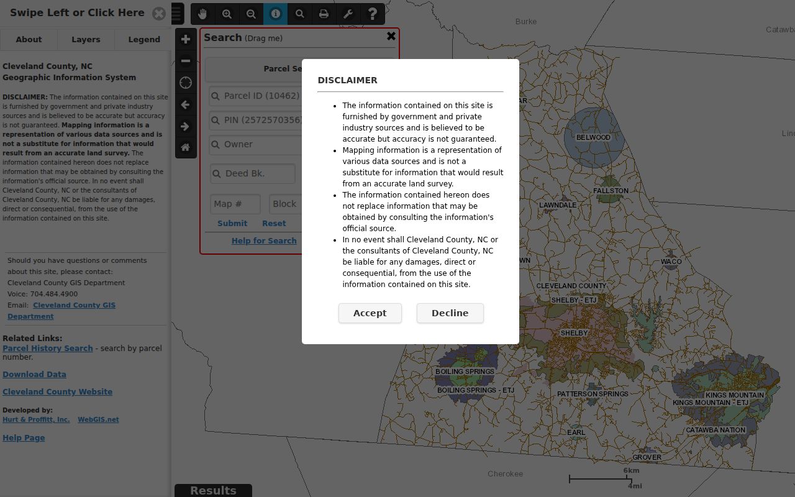This screenshot has width=795, height=497.
Task: Open the search tool in toolbar
Action: (299, 14)
